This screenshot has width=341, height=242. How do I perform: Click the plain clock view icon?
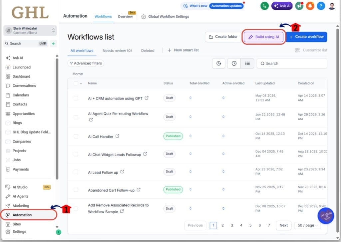pyautogui.click(x=234, y=63)
